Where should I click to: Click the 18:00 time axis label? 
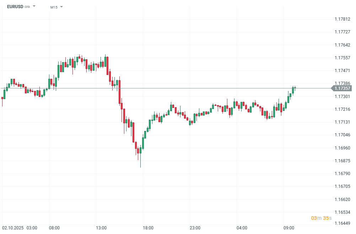pyautogui.click(x=148, y=228)
